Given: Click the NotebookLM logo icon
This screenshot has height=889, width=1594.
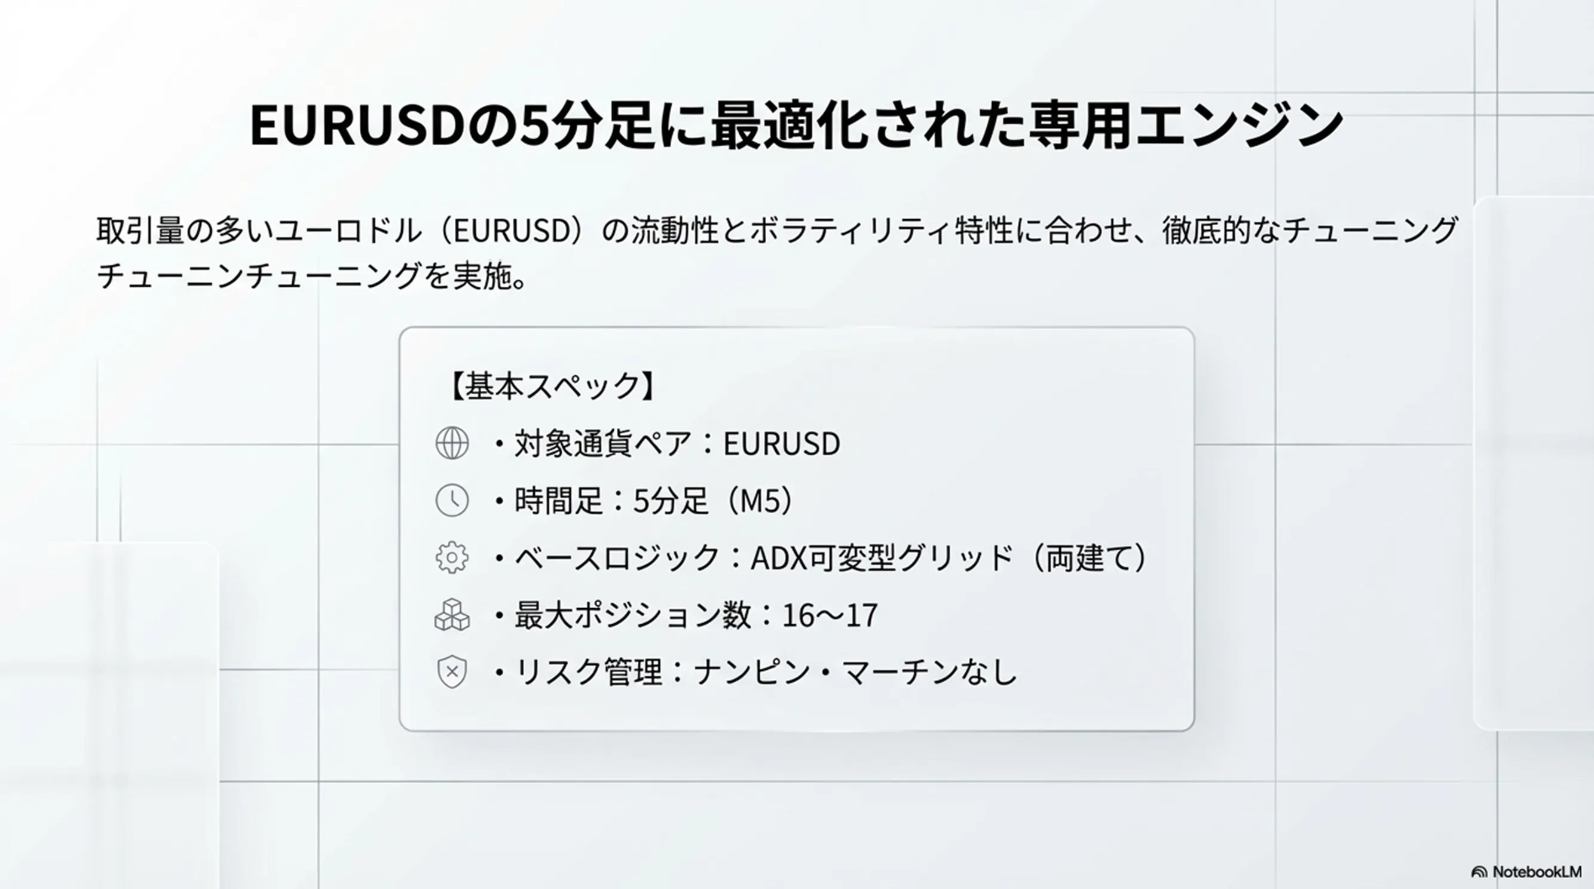Looking at the screenshot, I should (1479, 872).
